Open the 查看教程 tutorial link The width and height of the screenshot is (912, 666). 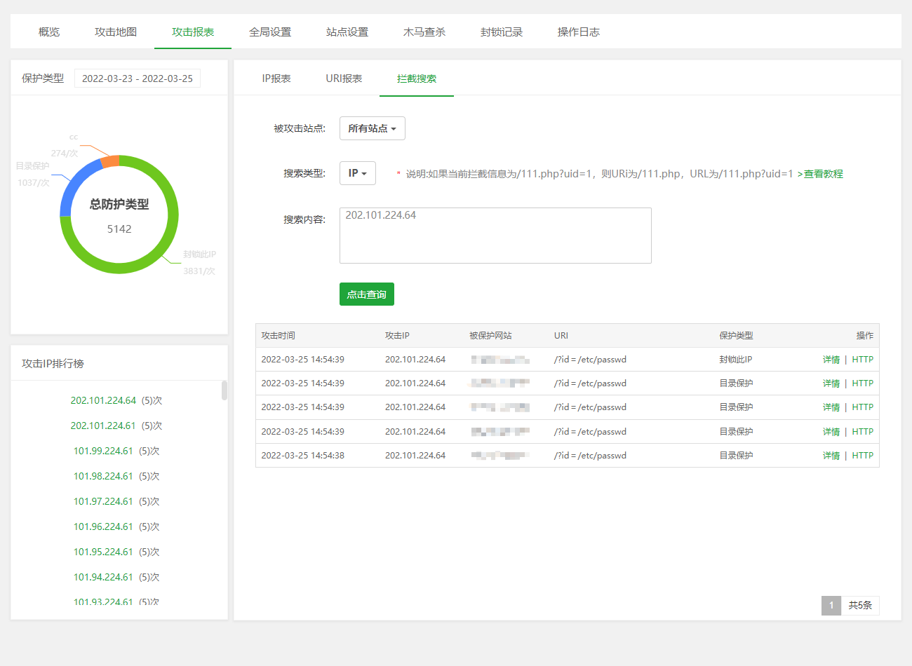(x=823, y=174)
